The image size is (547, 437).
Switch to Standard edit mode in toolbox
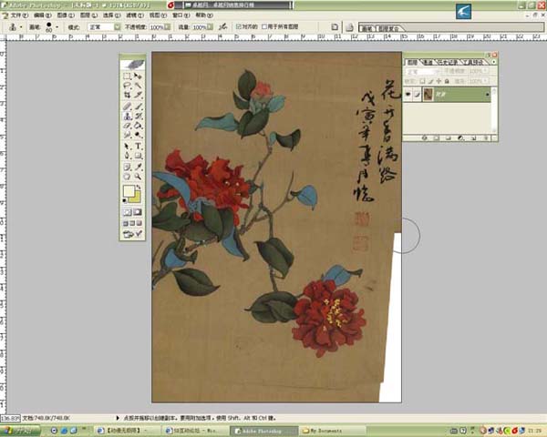pyautogui.click(x=127, y=212)
